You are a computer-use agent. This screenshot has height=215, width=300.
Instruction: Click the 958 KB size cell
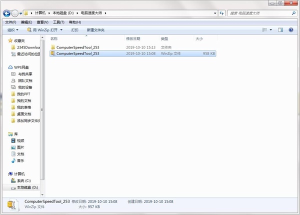point(209,53)
